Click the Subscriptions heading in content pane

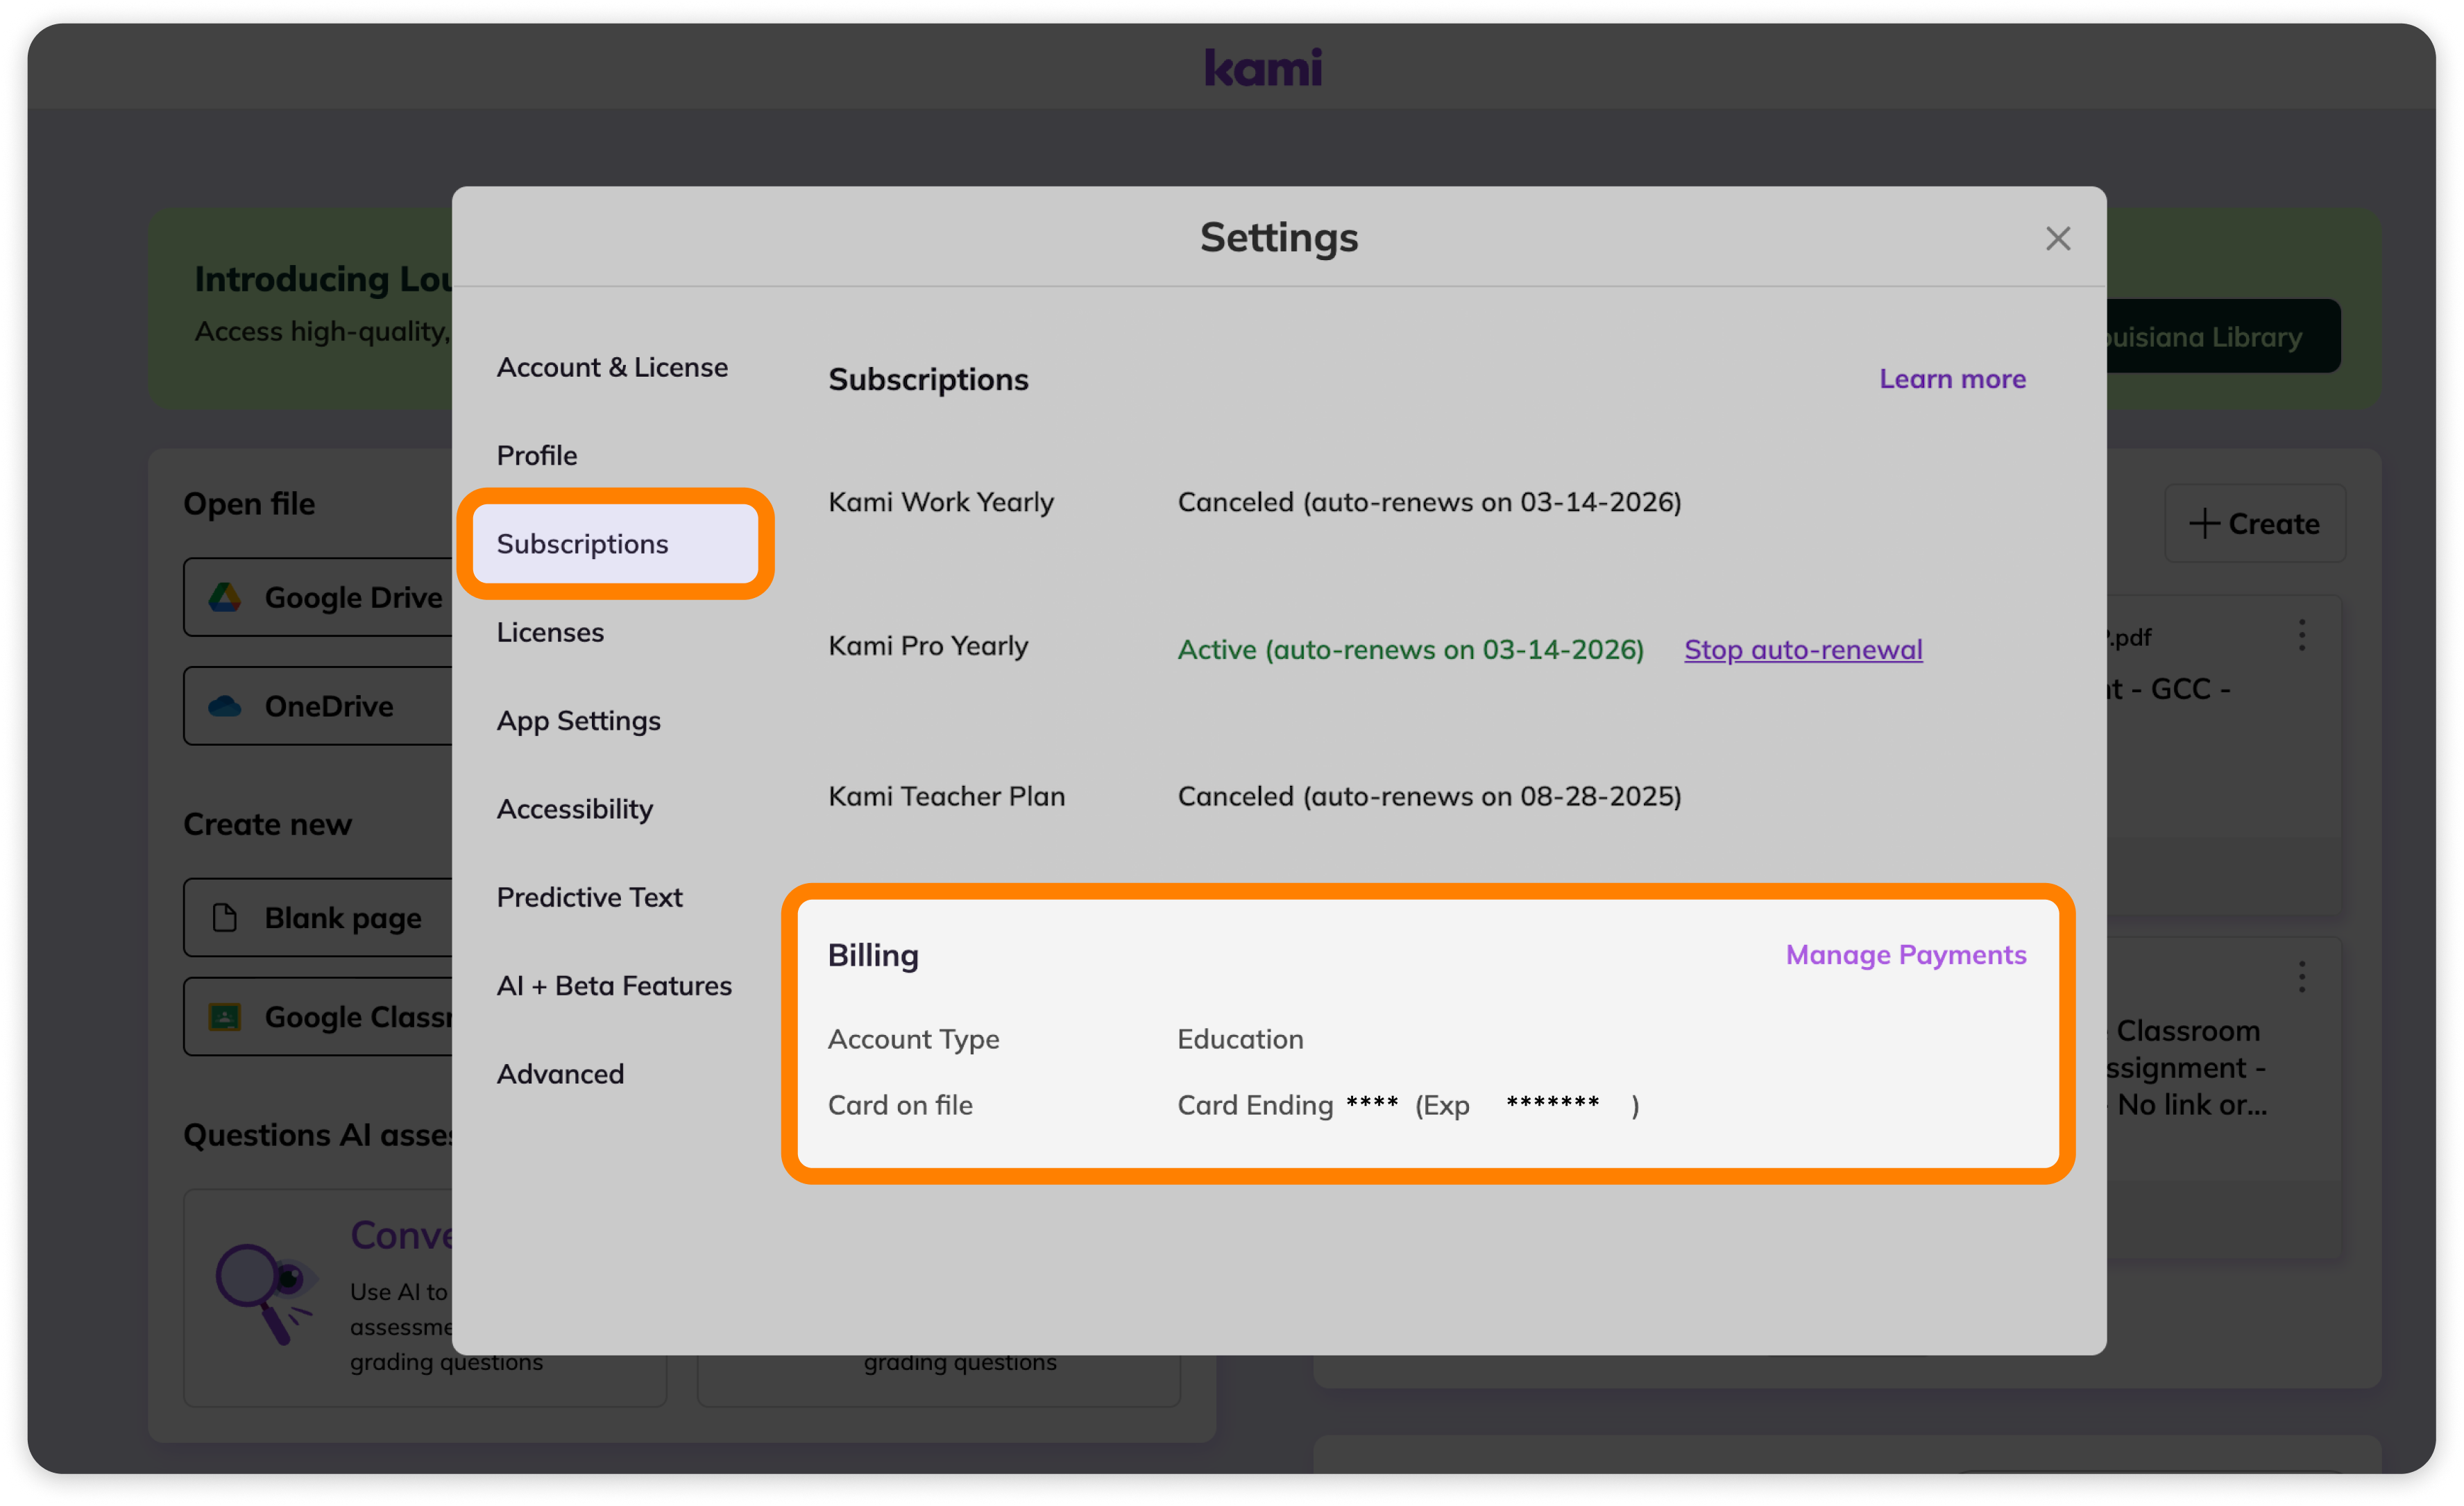click(927, 380)
